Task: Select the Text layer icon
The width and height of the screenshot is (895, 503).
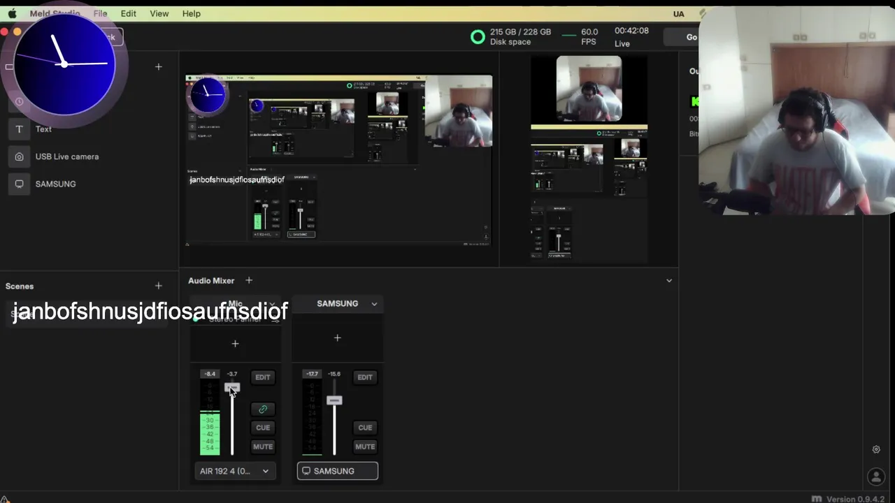Action: [20, 129]
